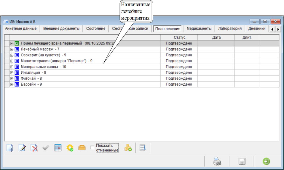Click the Статус column header
This screenshot has width=284, height=170.
click(179, 38)
